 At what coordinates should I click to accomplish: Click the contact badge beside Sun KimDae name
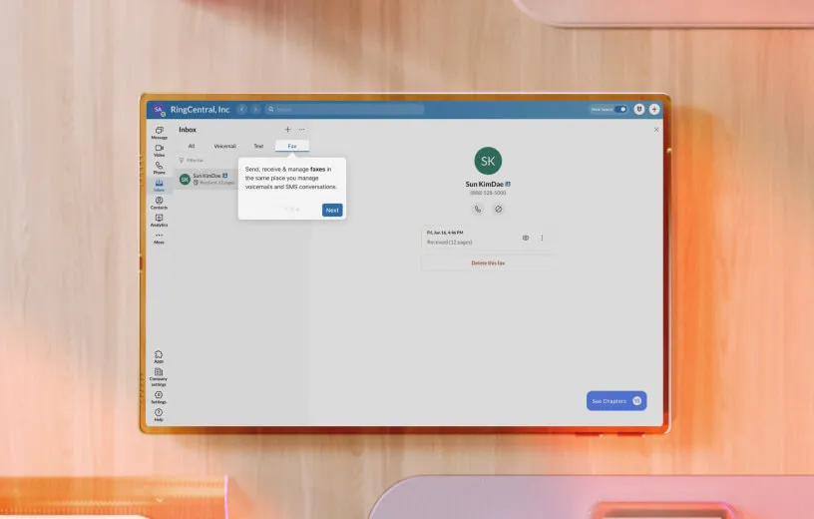click(x=508, y=184)
